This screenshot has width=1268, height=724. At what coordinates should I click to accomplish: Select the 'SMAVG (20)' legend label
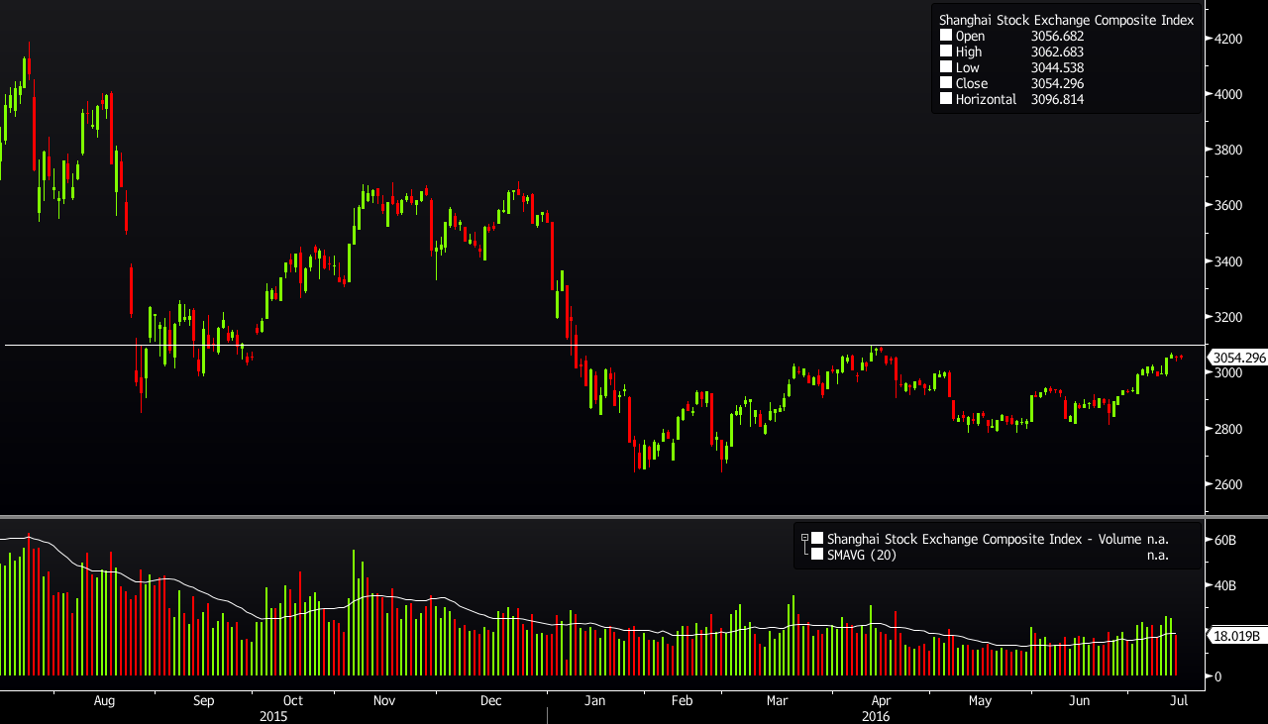pyautogui.click(x=862, y=555)
